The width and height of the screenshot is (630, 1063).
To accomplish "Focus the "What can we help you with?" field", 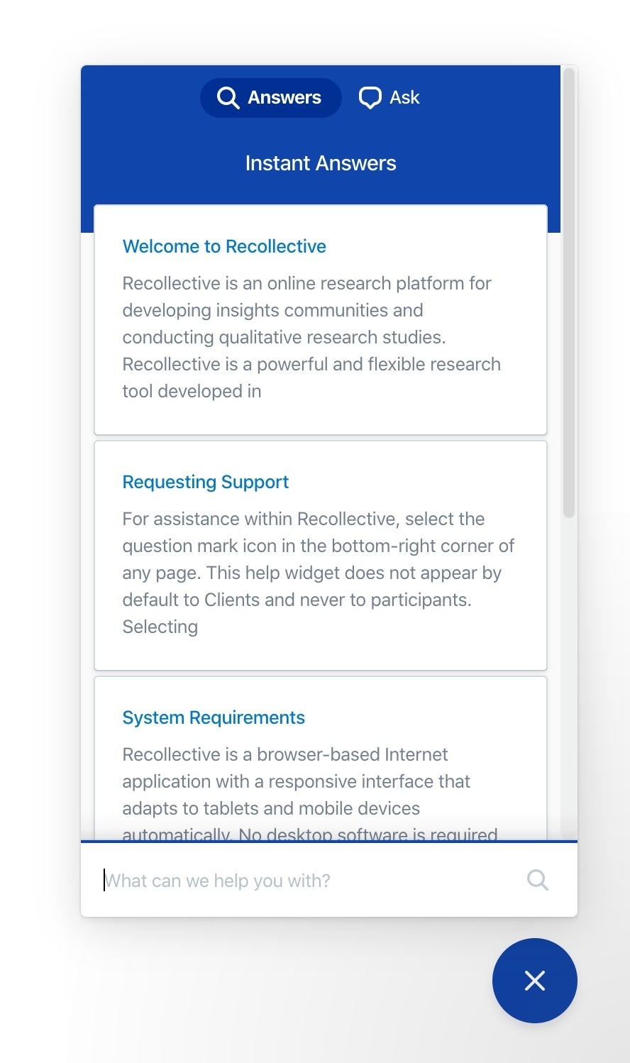I will [305, 881].
